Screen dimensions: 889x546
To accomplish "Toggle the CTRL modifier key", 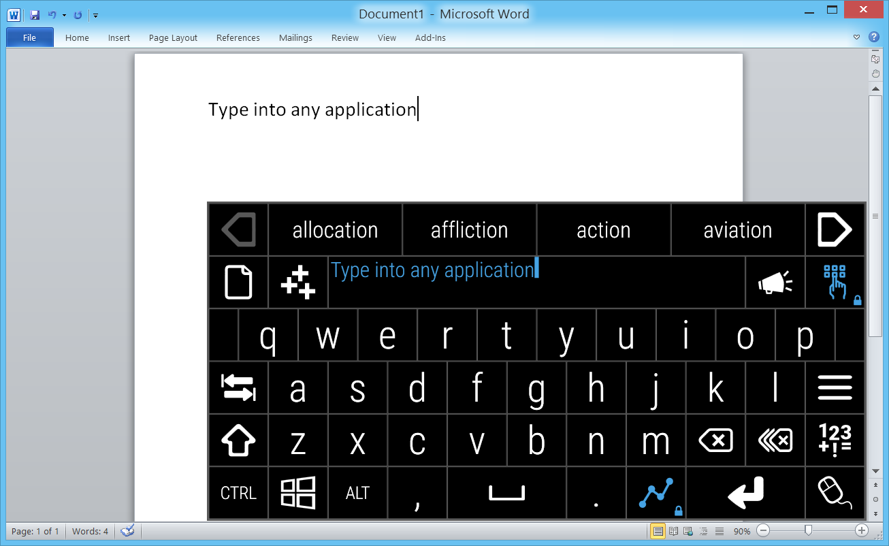I will click(x=238, y=492).
